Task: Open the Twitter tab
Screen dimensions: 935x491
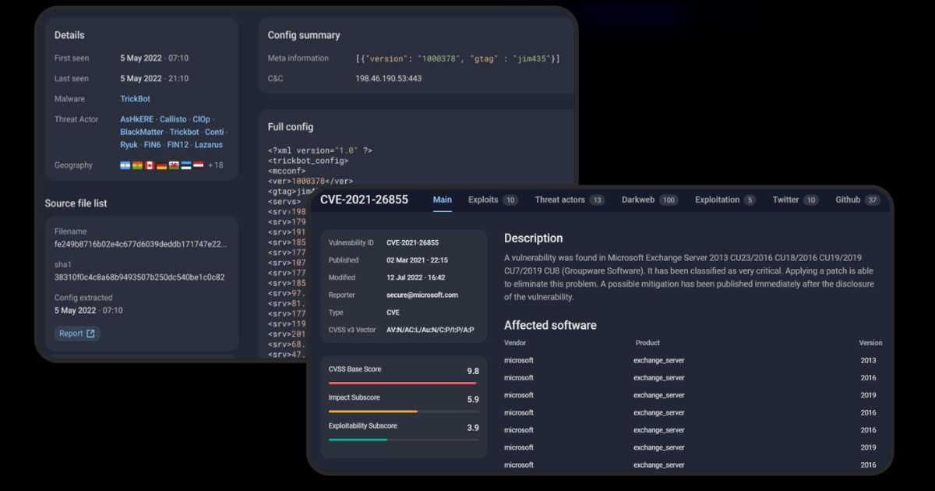Action: (785, 200)
